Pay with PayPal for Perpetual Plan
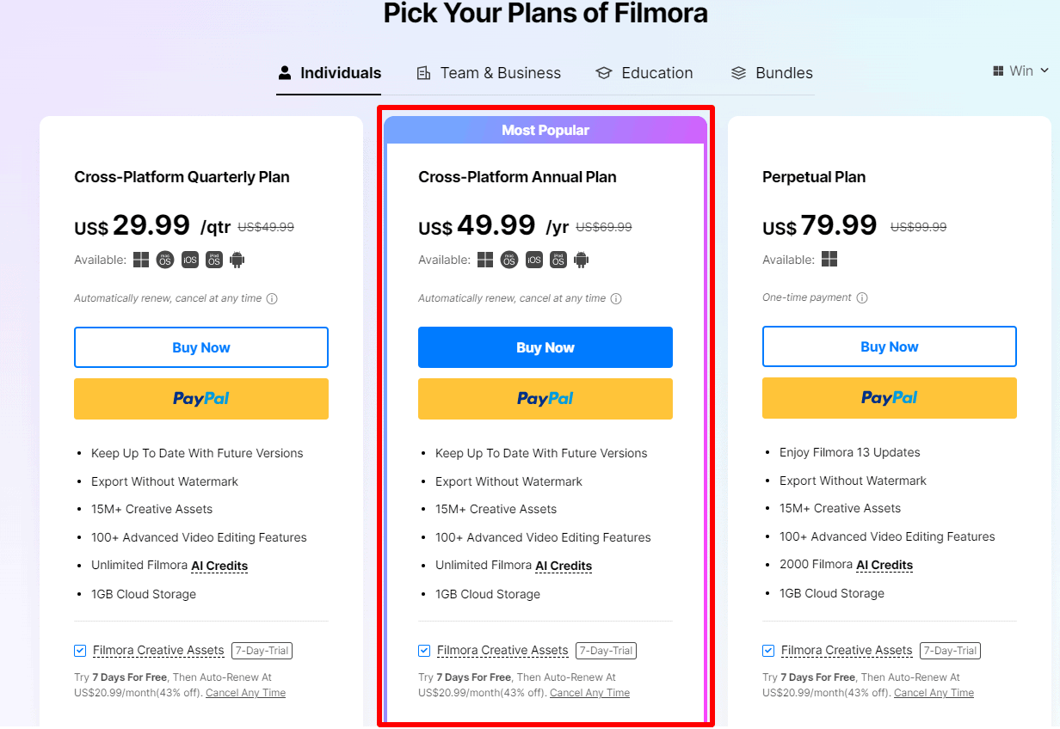1060x729 pixels. 890,398
